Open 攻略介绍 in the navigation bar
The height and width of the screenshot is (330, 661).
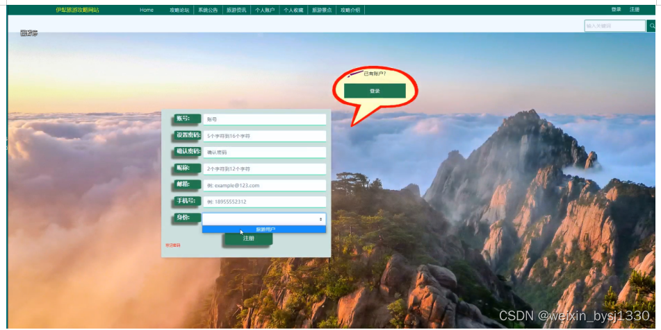tap(350, 10)
